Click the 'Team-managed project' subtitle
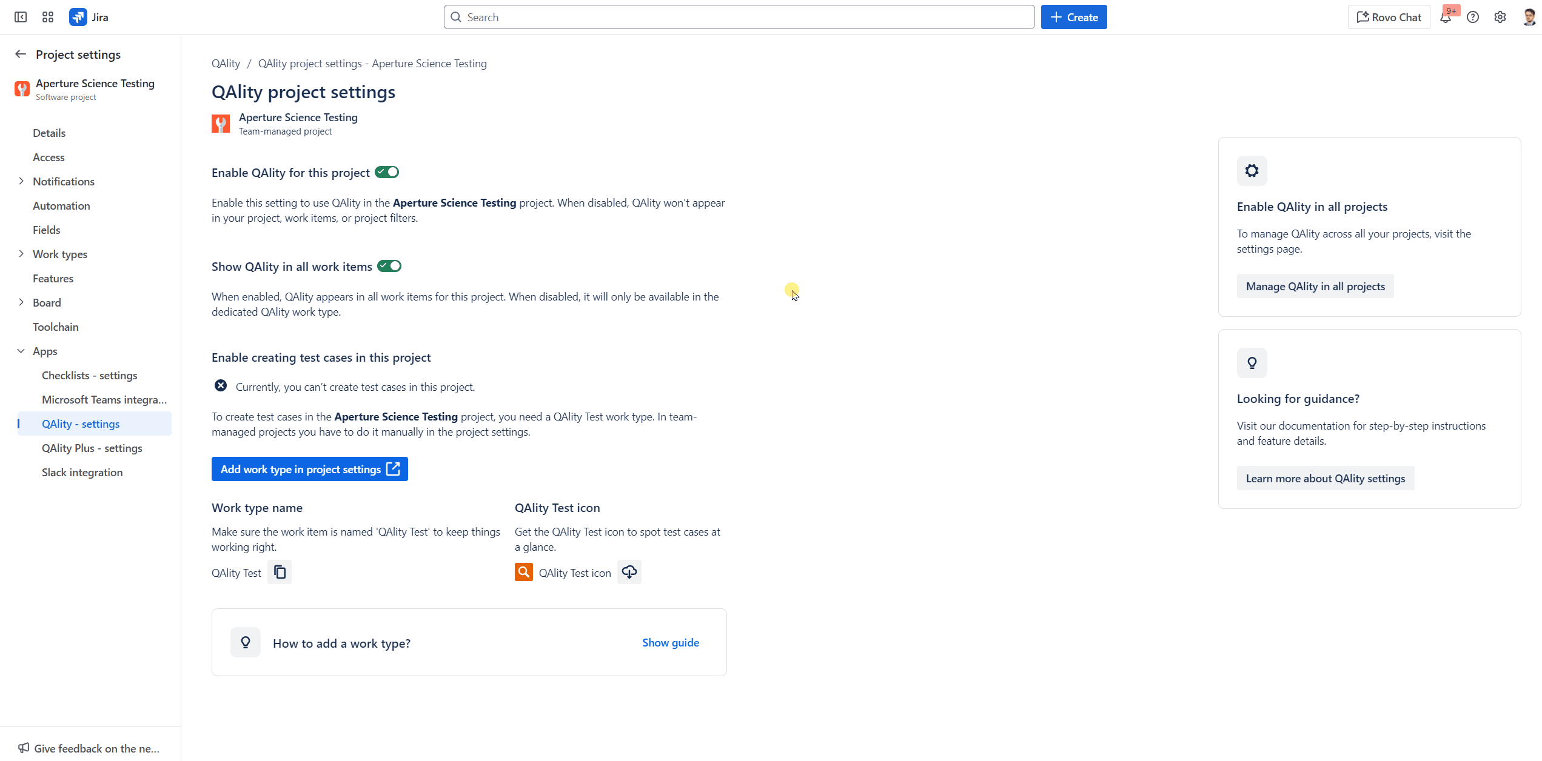Image resolution: width=1542 pixels, height=761 pixels. 285,131
